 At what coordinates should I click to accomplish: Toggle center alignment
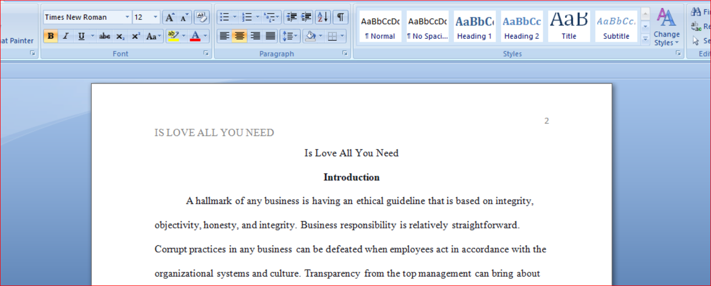[239, 36]
